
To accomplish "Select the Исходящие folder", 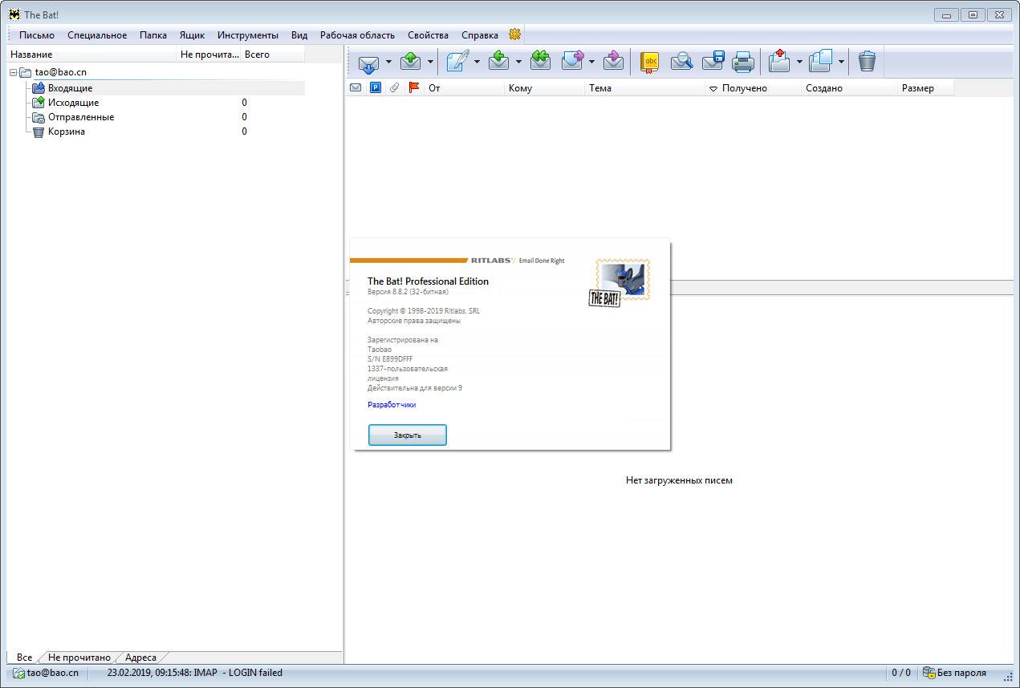I will point(73,103).
